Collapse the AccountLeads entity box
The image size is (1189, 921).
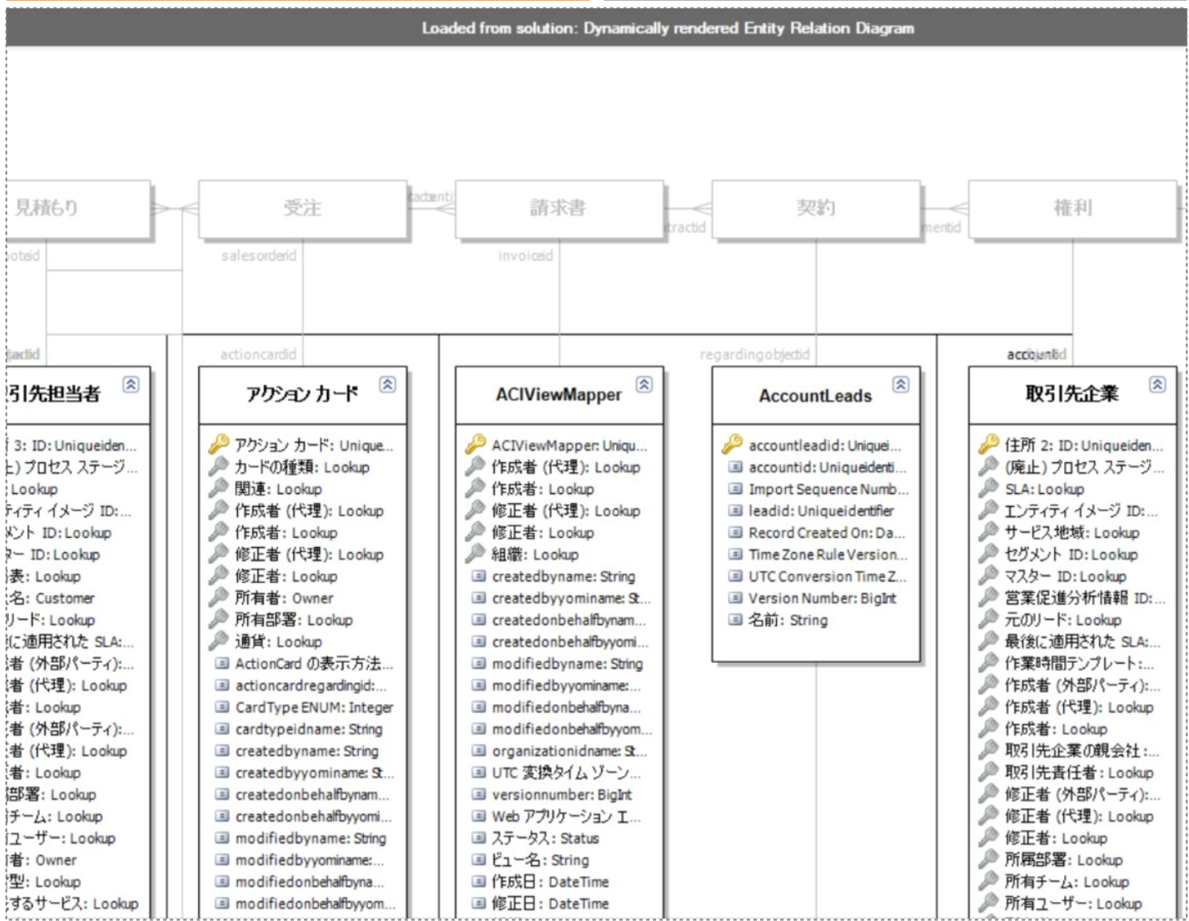tap(900, 384)
